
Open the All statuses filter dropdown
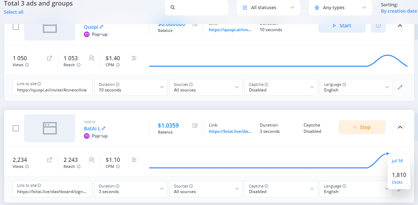pos(268,8)
